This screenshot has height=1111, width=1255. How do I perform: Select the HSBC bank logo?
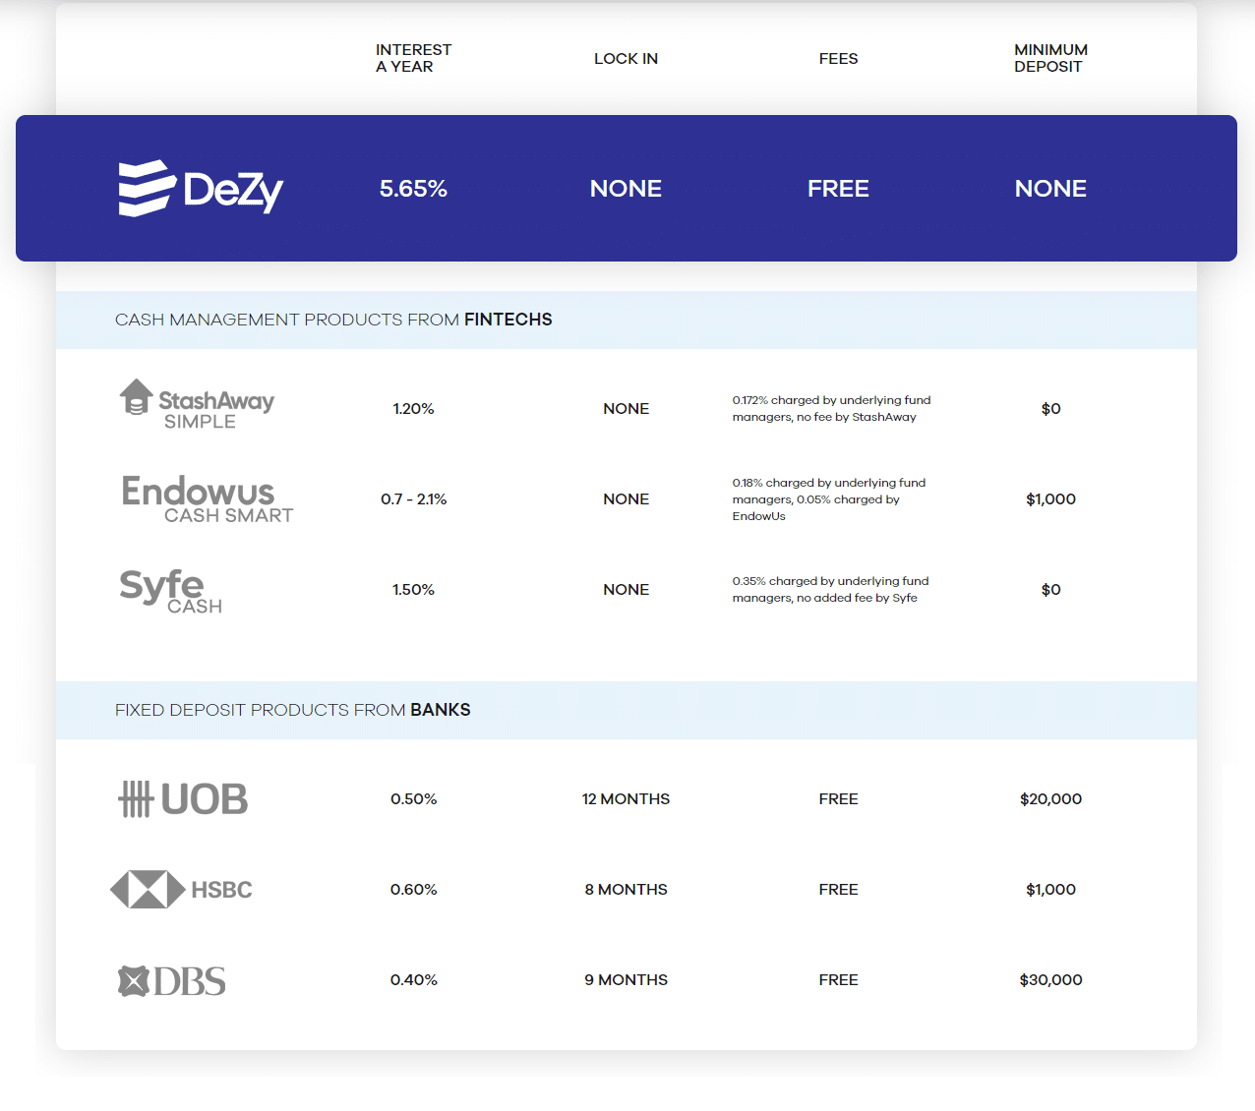(181, 890)
